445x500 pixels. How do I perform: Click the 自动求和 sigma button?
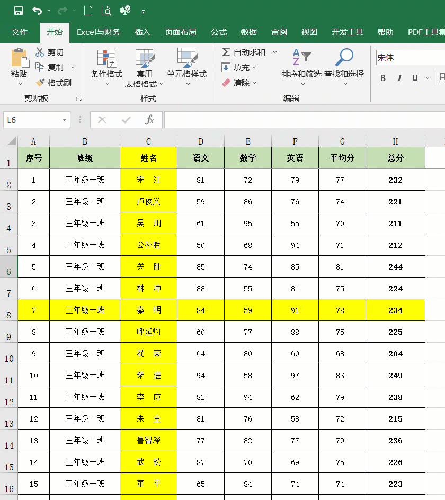244,52
